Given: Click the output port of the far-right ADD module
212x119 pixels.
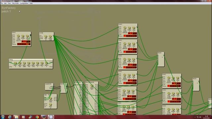Looking at the screenshot, I should [x=199, y=81].
